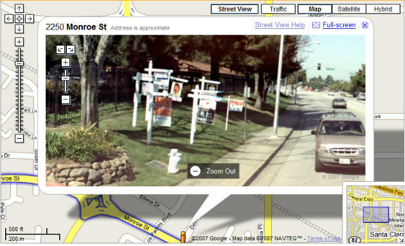The height and width of the screenshot is (246, 405).
Task: Pan the map right with the arrow
Action: click(30, 19)
